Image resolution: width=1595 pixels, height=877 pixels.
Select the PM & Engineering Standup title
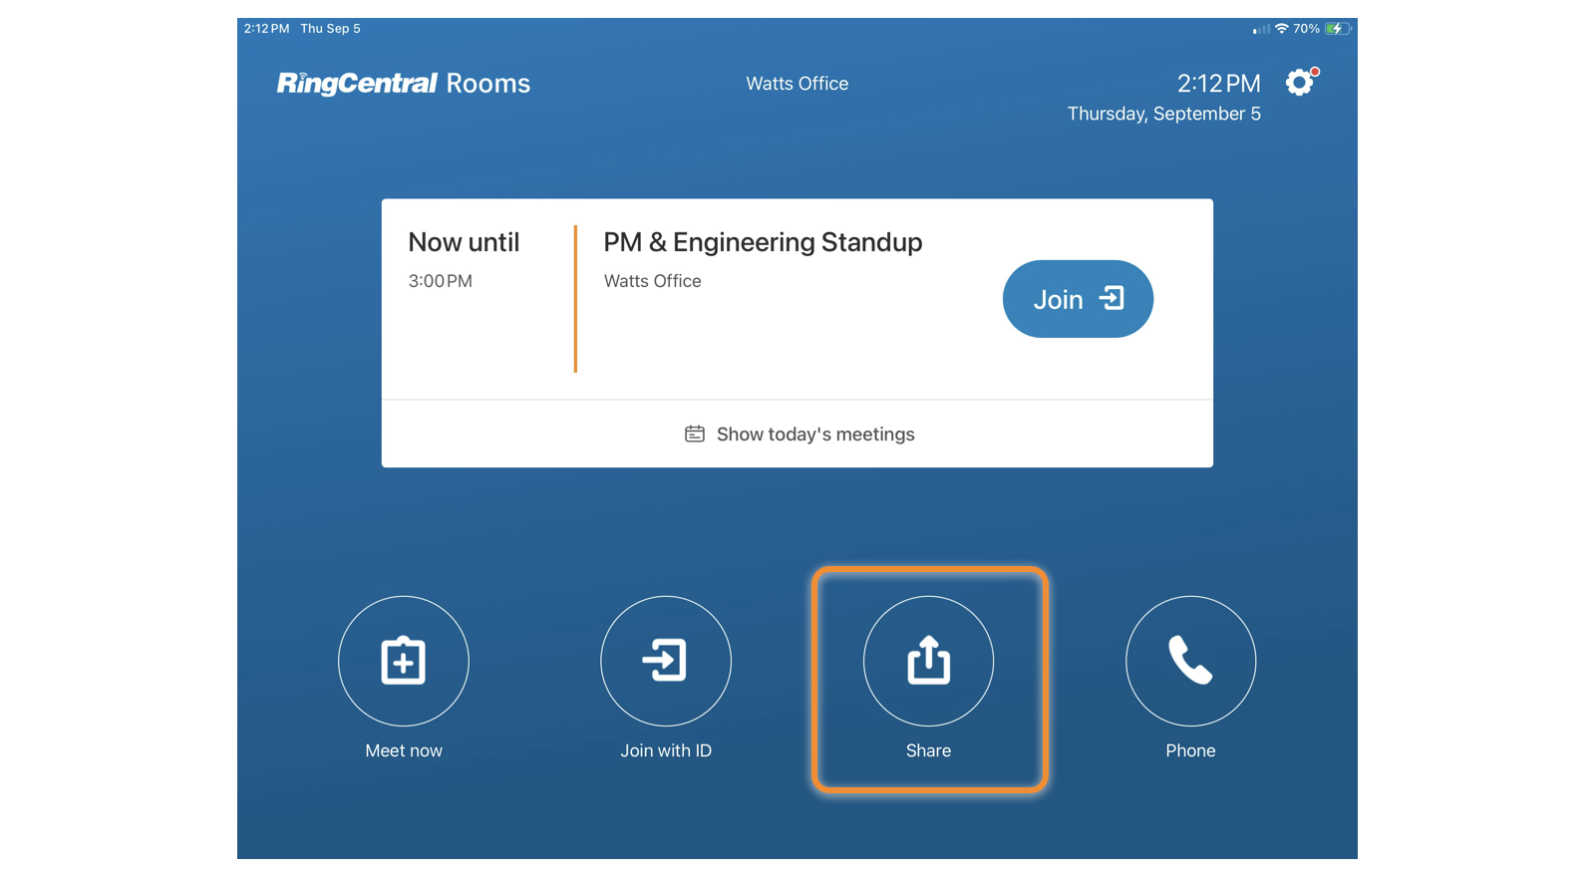pyautogui.click(x=763, y=242)
